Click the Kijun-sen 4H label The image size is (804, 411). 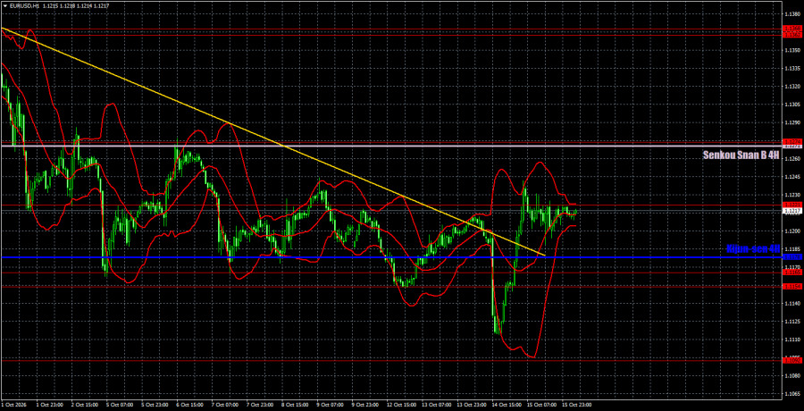coord(753,249)
